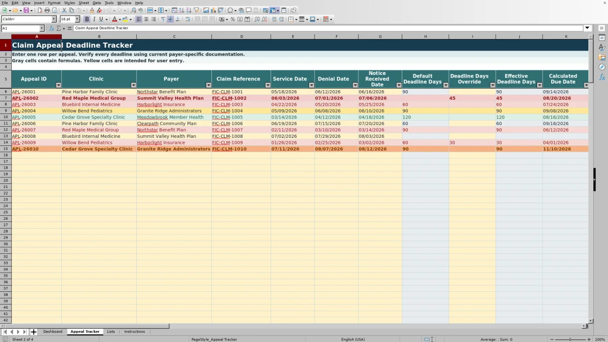This screenshot has width=608, height=342.
Task: Open the Name Box dropdown arrow
Action: click(x=42, y=28)
